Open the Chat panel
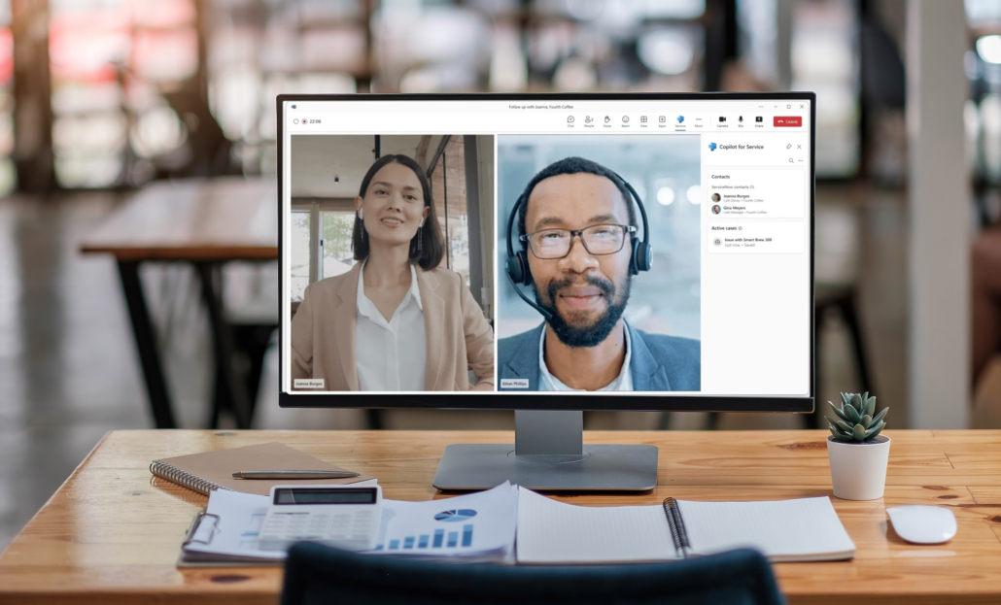1001x605 pixels. pos(570,118)
